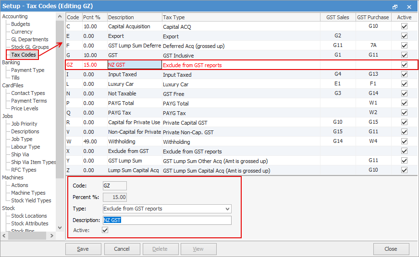Restore down the Setup window
This screenshot has height=257, width=419.
point(395,7)
